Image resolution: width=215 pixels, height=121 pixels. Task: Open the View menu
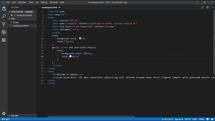click(x=31, y=2)
